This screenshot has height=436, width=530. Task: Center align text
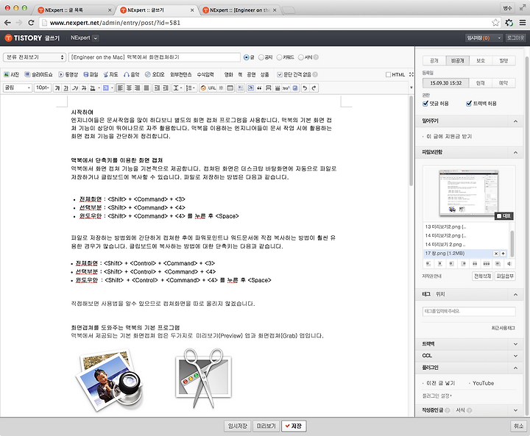[129, 88]
